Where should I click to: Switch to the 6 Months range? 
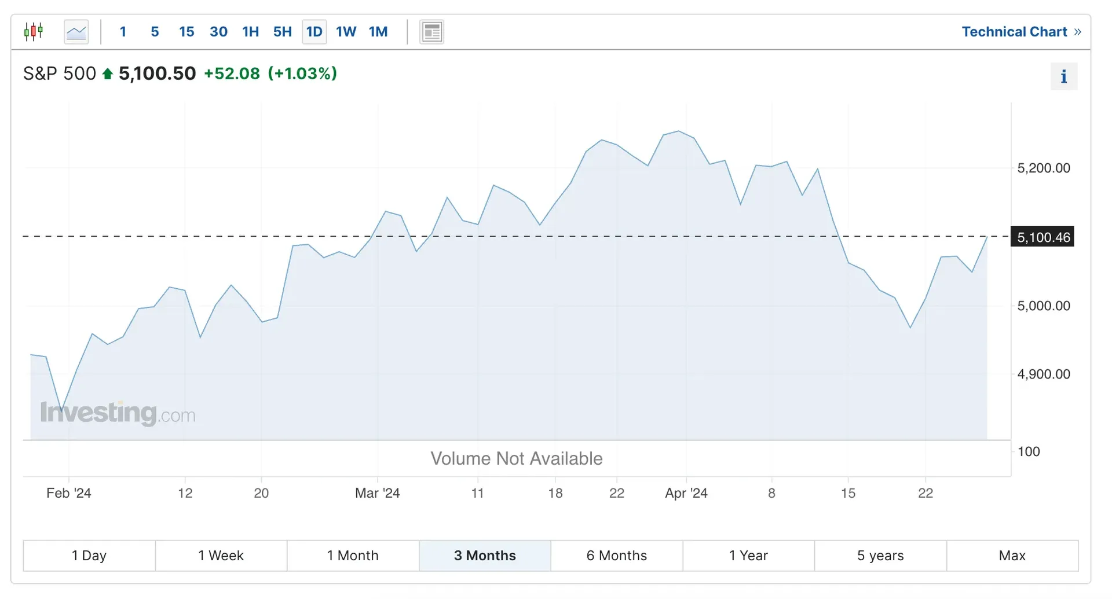pyautogui.click(x=617, y=556)
